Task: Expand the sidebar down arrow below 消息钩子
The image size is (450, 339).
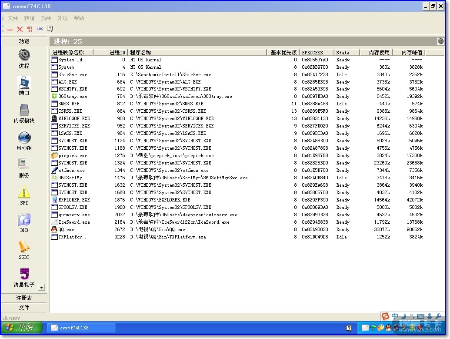Action: pyautogui.click(x=42, y=287)
